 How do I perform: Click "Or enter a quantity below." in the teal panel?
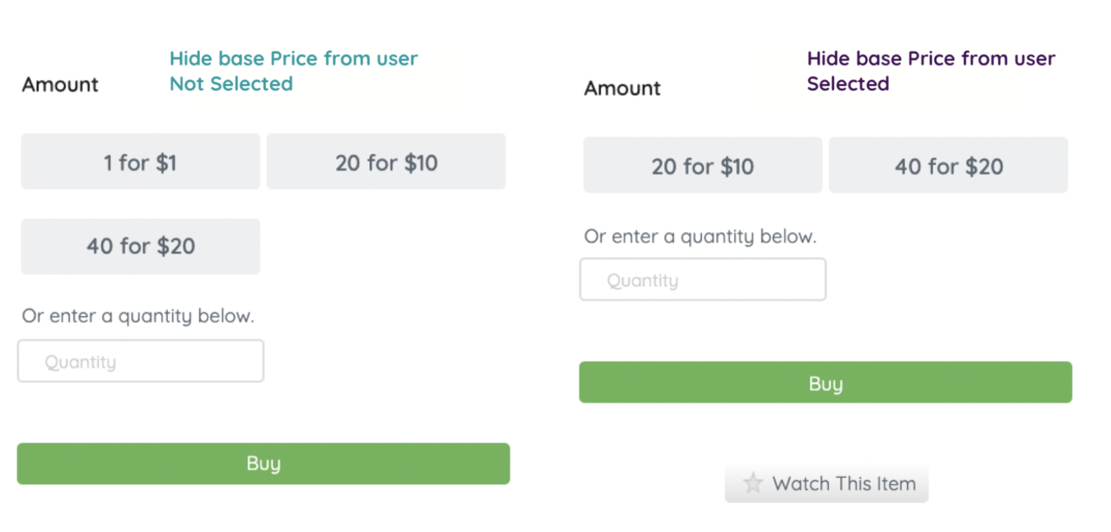coord(138,316)
